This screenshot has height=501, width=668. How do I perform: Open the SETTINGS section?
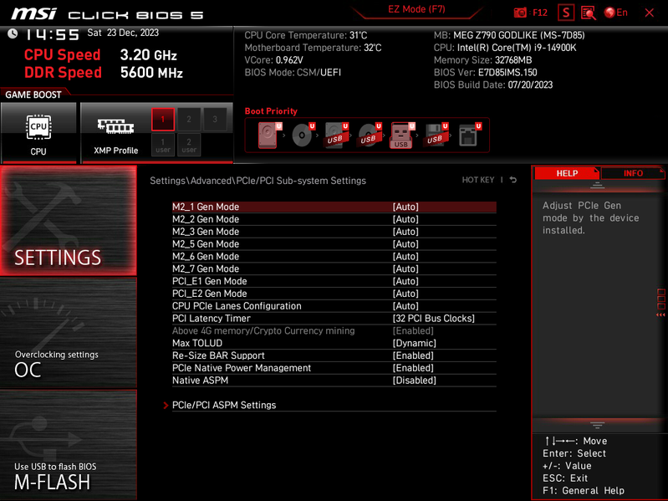[x=69, y=221]
